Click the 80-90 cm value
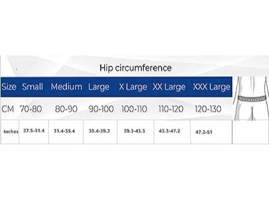 tap(66, 109)
